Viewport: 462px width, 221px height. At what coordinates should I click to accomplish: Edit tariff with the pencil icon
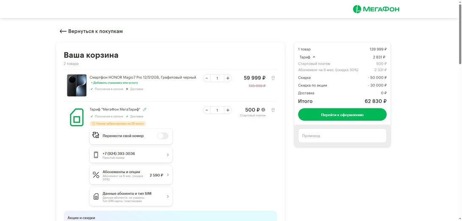click(x=145, y=110)
